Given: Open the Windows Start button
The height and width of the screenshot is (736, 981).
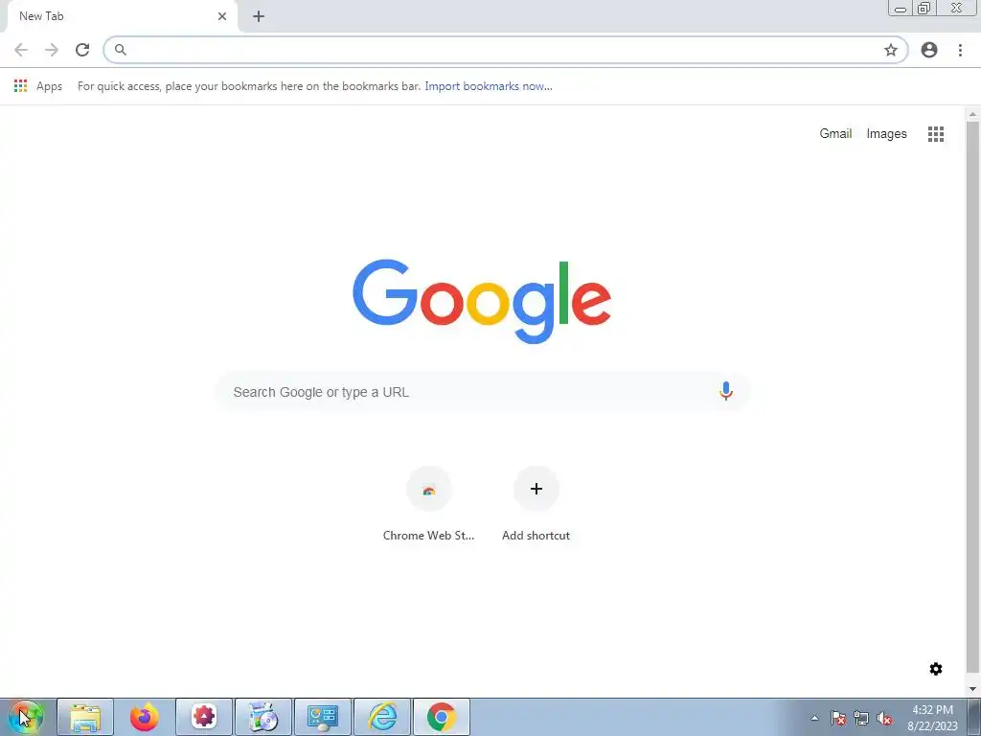Looking at the screenshot, I should (x=26, y=717).
